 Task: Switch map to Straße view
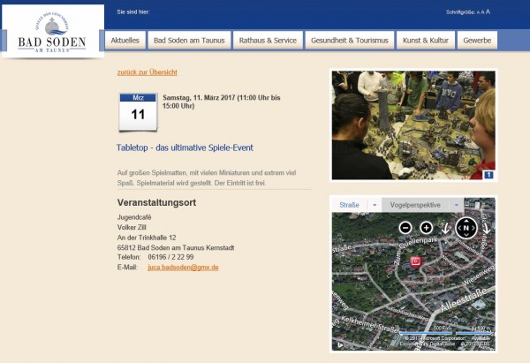(x=350, y=205)
